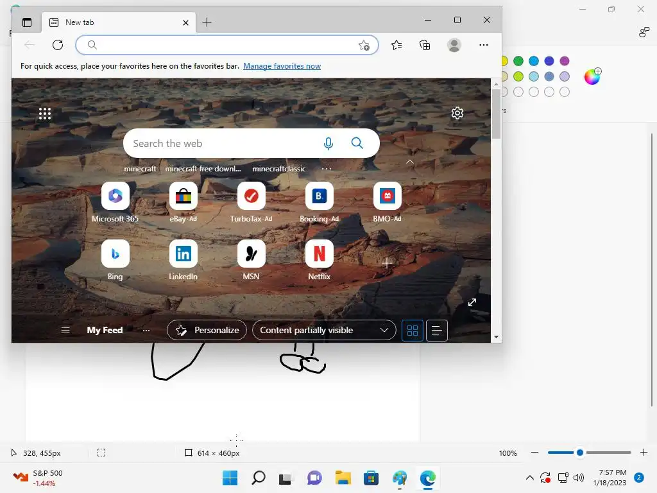The width and height of the screenshot is (657, 493).
Task: Click the Personalize button
Action: click(x=207, y=331)
